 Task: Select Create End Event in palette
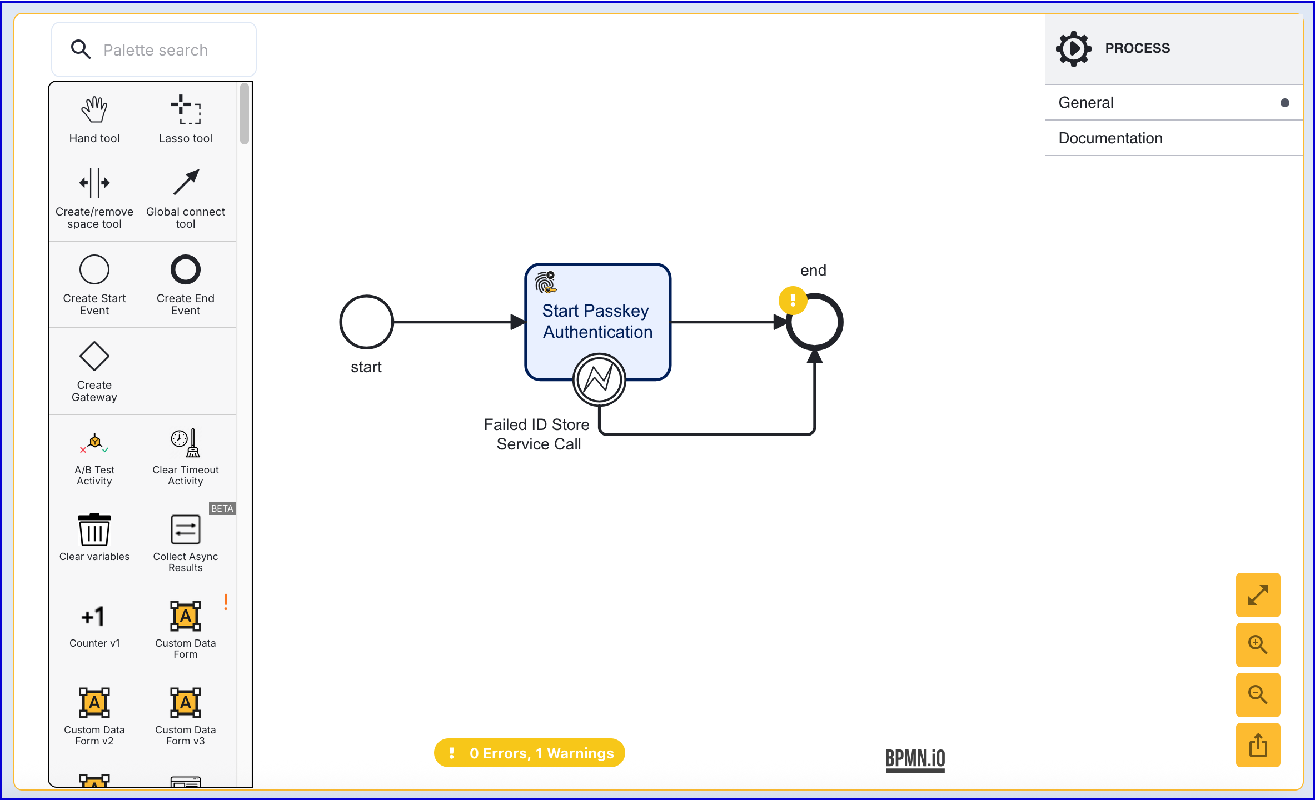pos(185,284)
